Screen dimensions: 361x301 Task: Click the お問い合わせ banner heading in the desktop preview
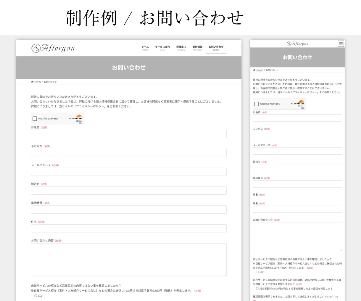tap(129, 68)
